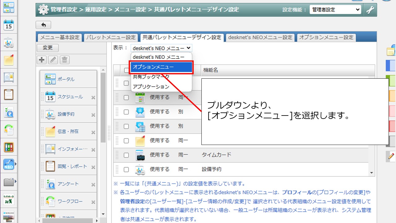
Task: Switch to the パレットメニュー設定 tab
Action: 111,37
